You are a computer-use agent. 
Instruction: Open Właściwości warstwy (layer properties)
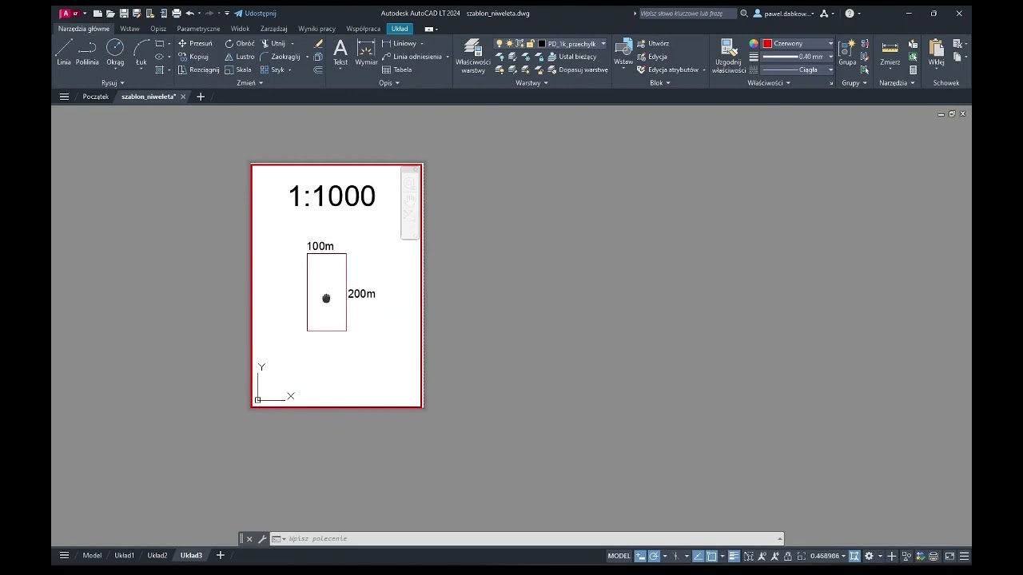pyautogui.click(x=473, y=56)
